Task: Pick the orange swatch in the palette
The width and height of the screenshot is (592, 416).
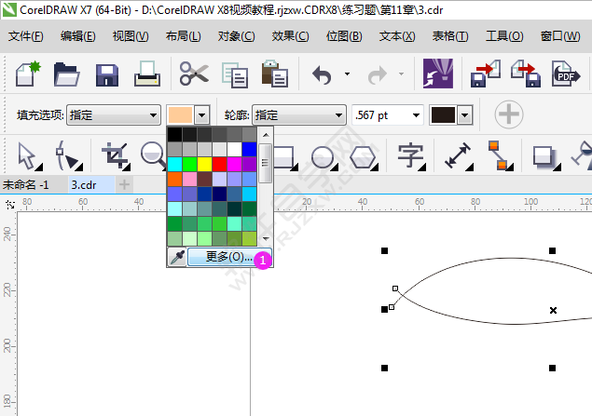Action: point(175,179)
